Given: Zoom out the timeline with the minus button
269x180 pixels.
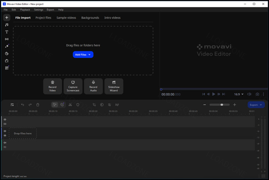Looking at the screenshot, I should pyautogui.click(x=205, y=105).
